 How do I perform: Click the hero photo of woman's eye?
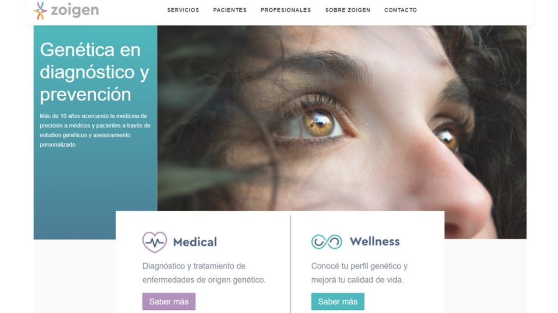point(342,118)
